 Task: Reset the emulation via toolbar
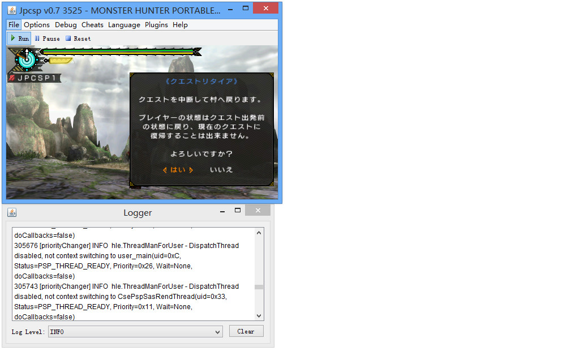(x=78, y=39)
